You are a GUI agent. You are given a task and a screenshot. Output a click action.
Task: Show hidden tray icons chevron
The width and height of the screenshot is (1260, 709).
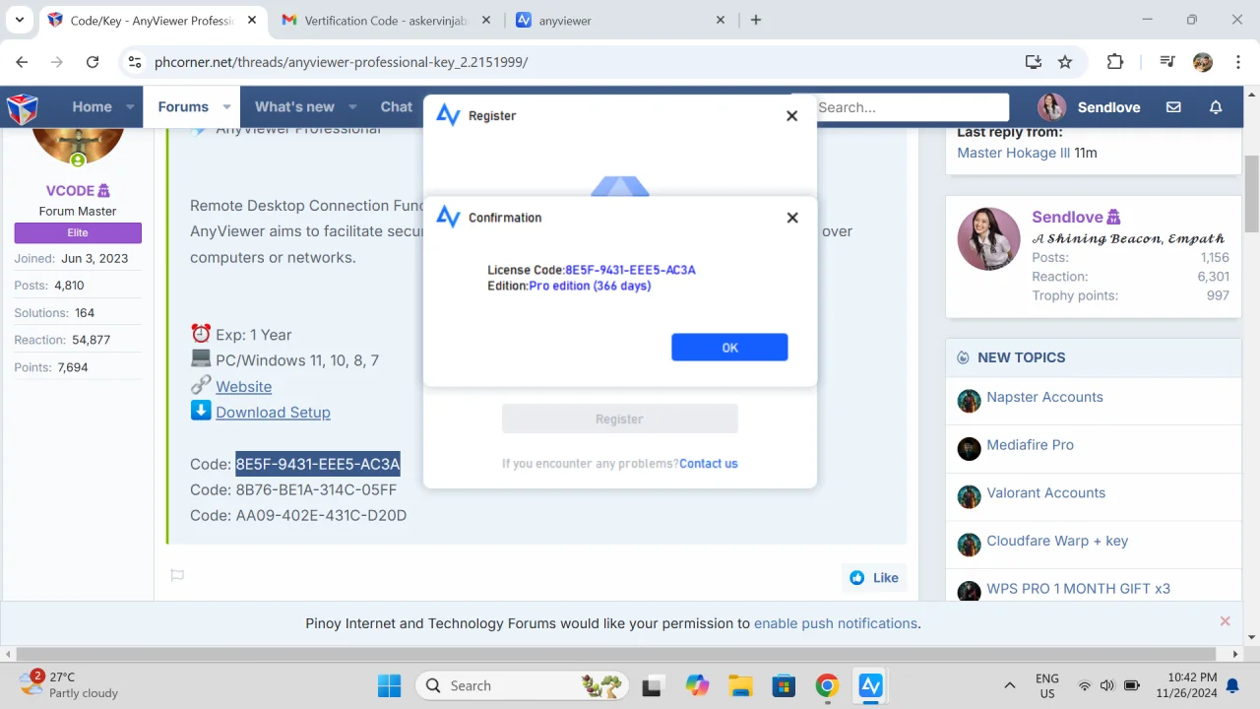coord(1009,685)
